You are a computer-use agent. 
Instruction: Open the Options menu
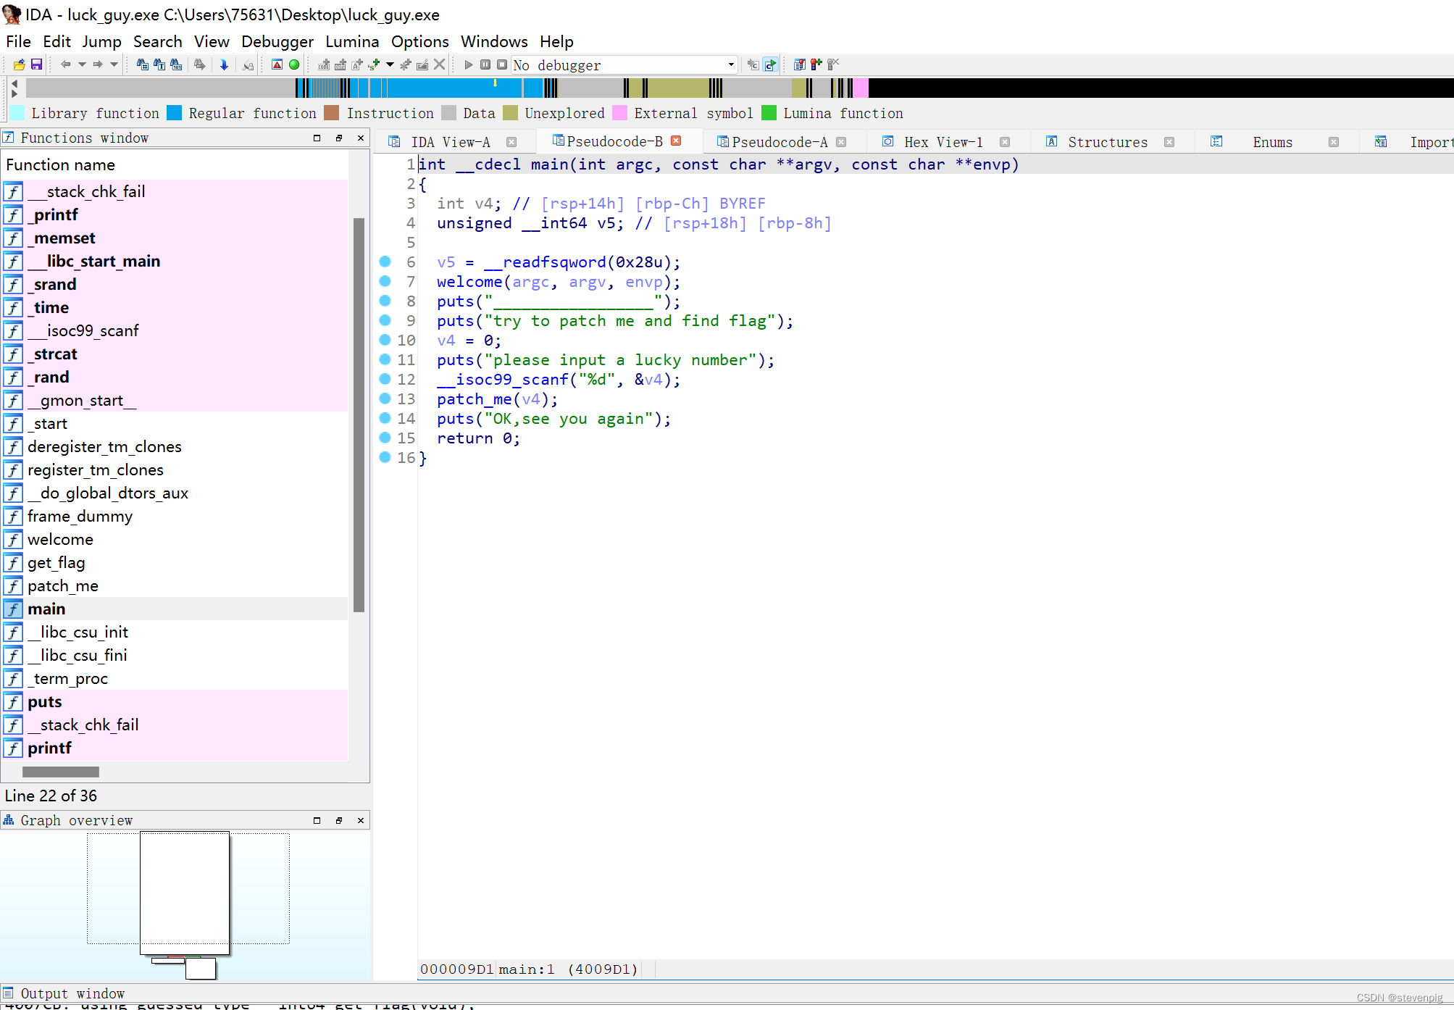(x=420, y=41)
